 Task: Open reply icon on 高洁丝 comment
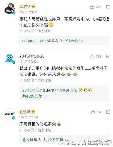click(x=108, y=7)
